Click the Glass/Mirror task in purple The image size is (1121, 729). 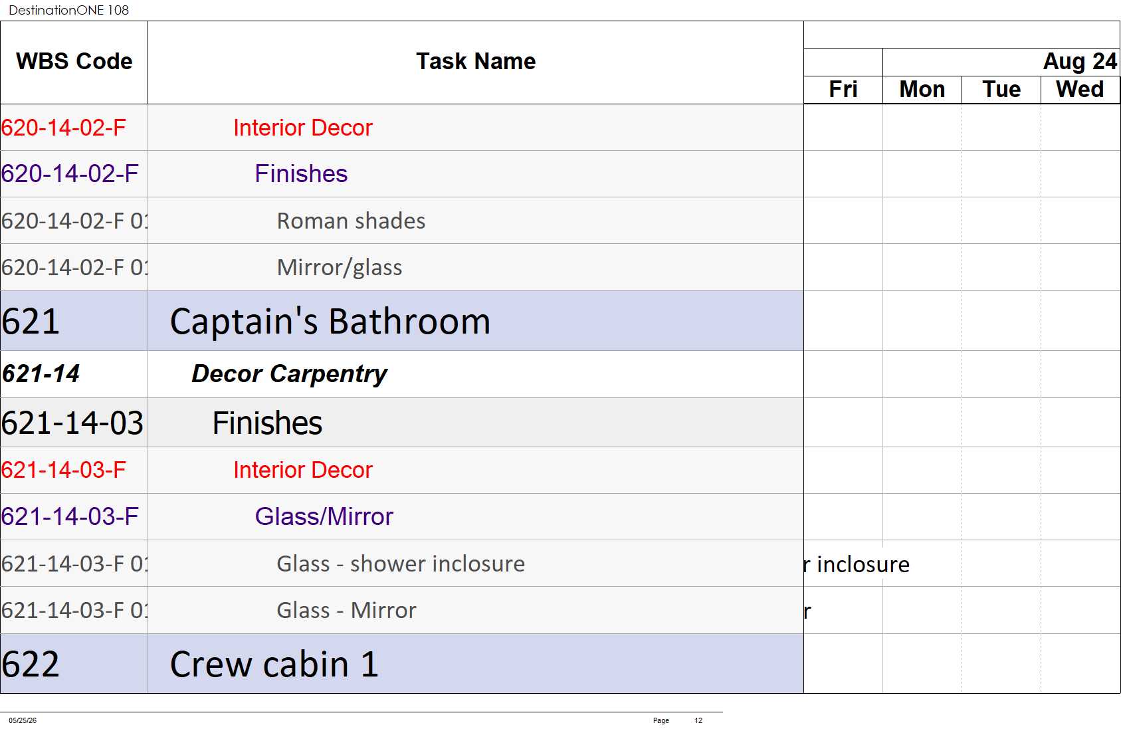[x=324, y=516]
